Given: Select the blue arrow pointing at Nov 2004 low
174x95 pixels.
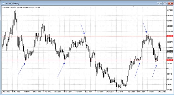Looking at the screenshot, I should point(61,70).
